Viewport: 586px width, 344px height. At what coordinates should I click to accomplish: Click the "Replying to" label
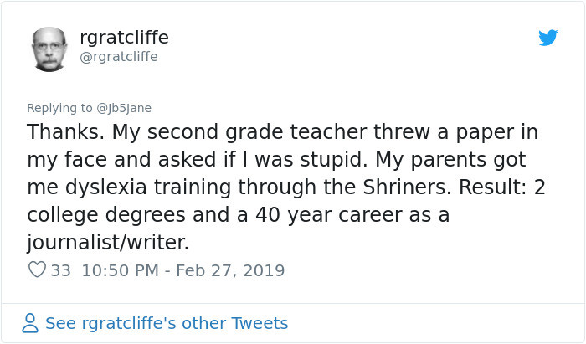point(59,108)
